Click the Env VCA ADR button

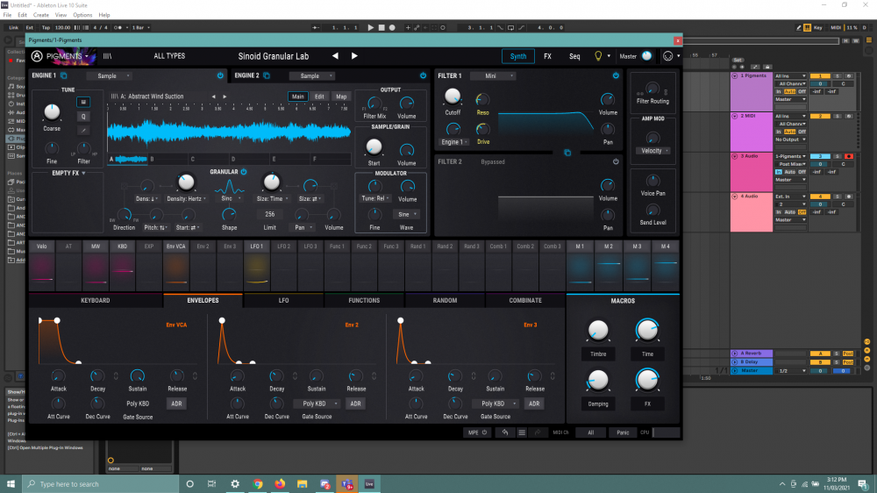pos(176,404)
